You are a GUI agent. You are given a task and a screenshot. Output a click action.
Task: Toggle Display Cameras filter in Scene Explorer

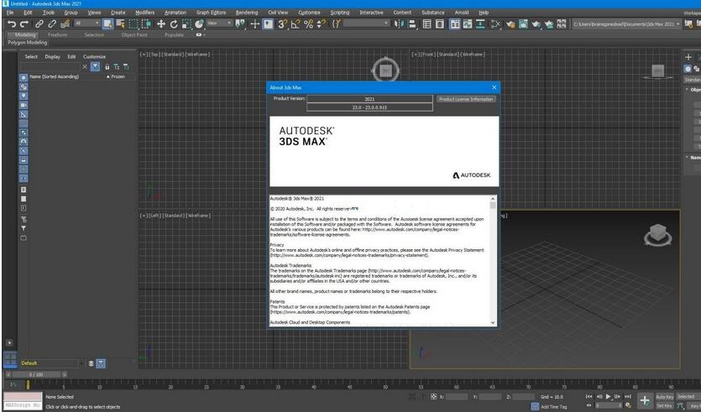pyautogui.click(x=24, y=105)
